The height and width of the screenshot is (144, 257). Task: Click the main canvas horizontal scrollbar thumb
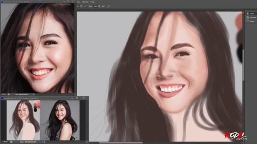pyautogui.click(x=121, y=143)
